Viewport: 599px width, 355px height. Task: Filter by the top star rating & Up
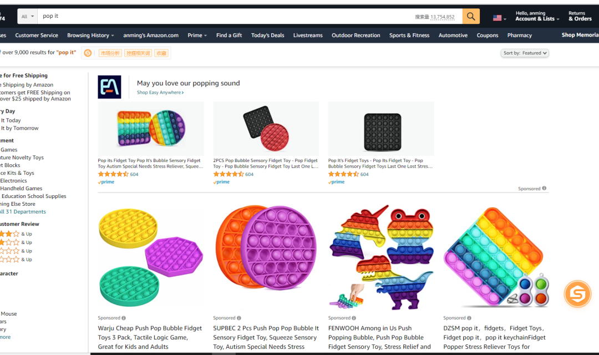point(16,234)
